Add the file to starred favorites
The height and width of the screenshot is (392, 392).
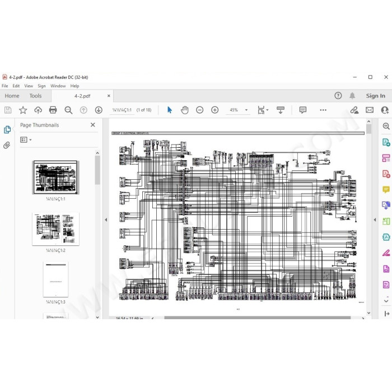pos(23,110)
